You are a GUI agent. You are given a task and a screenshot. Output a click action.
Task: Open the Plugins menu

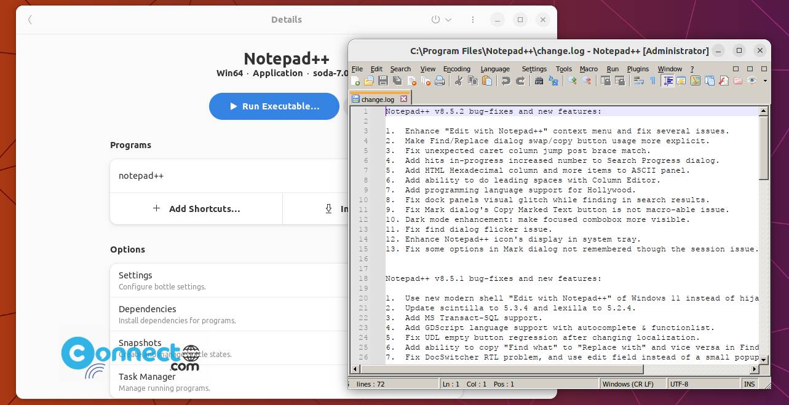click(x=638, y=69)
